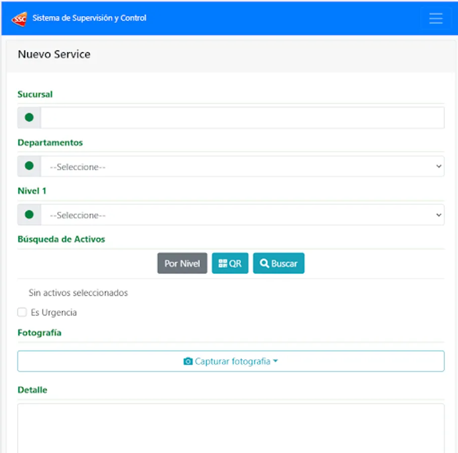Viewport: 458px width, 453px height.
Task: Click the Búsqueda de Activos section label
Action: (x=61, y=239)
